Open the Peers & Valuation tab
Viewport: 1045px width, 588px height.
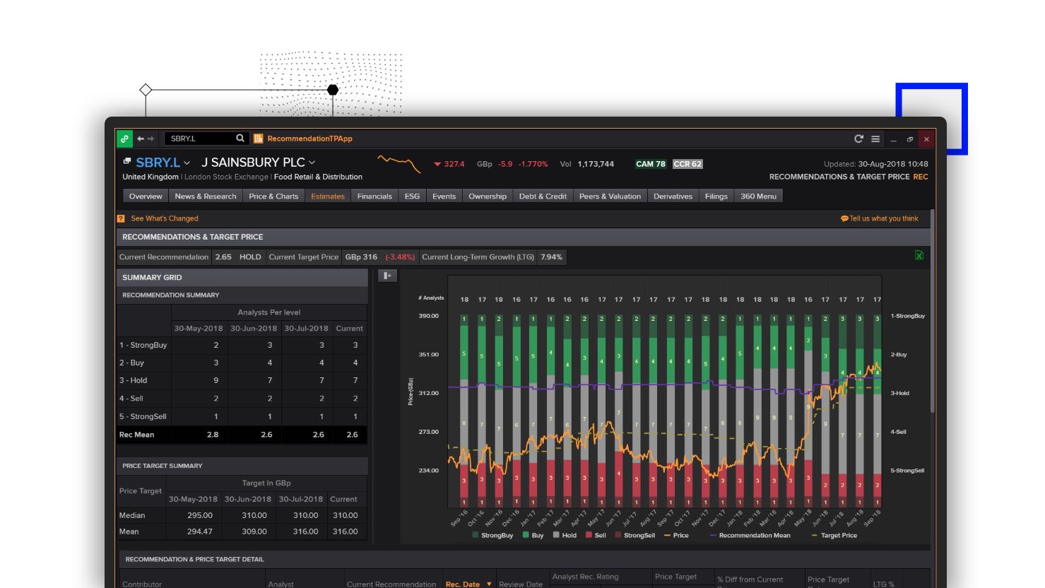point(610,196)
